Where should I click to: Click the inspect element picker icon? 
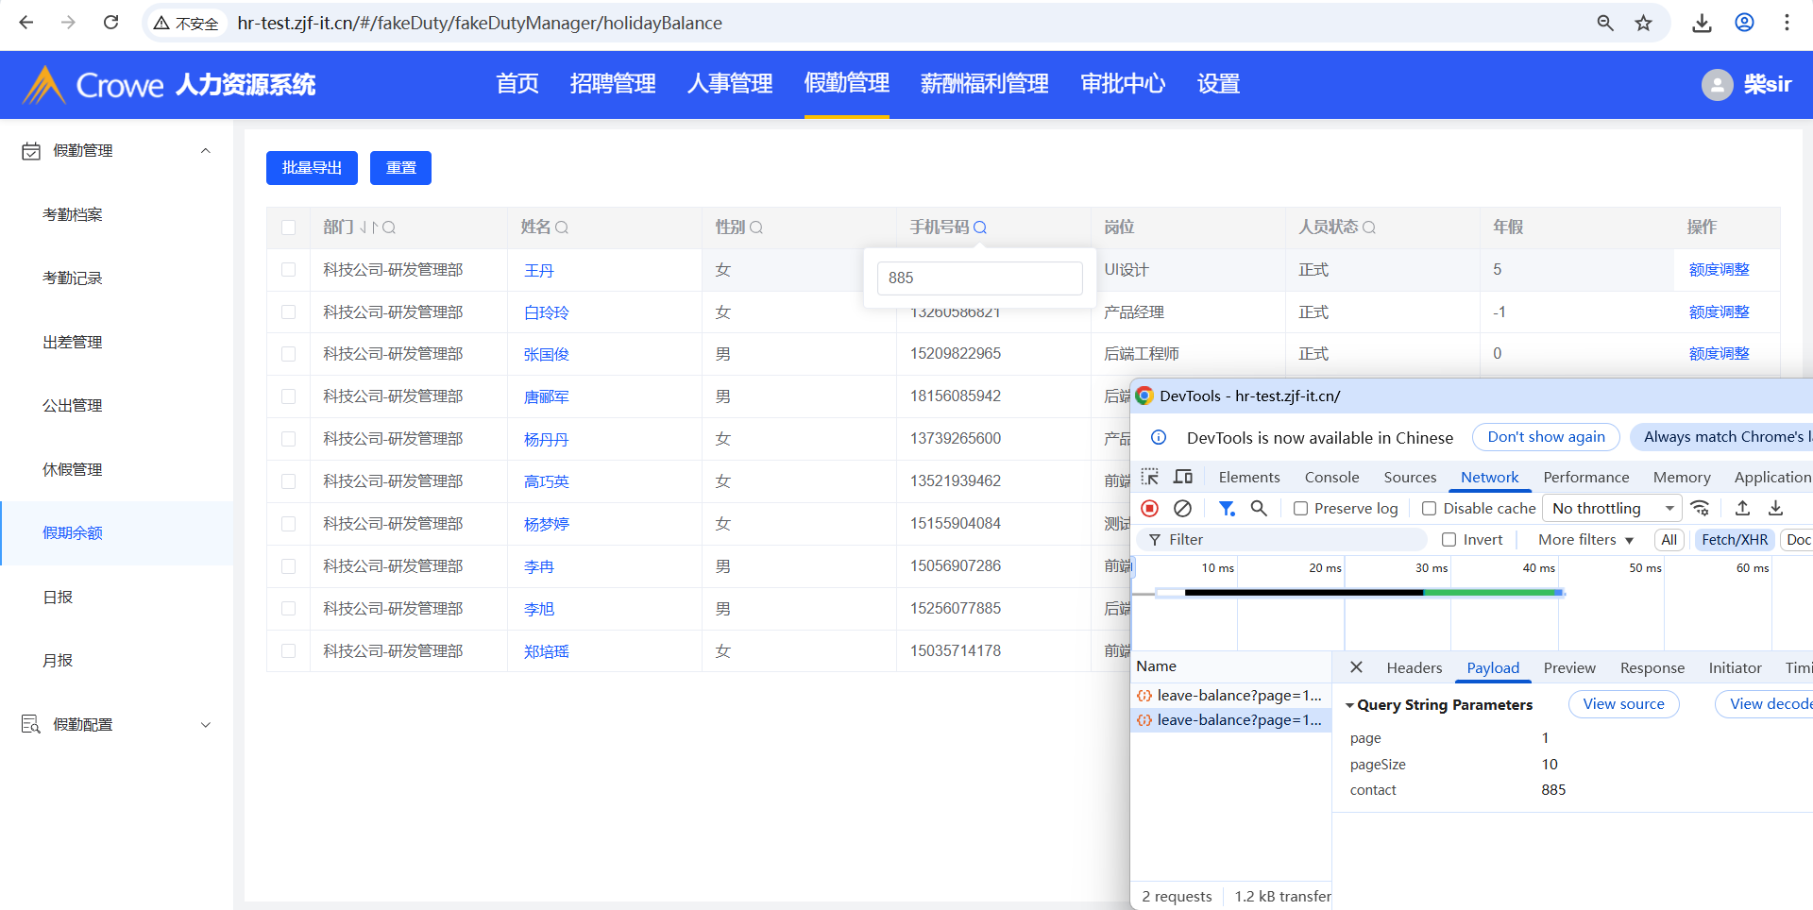pyautogui.click(x=1149, y=477)
